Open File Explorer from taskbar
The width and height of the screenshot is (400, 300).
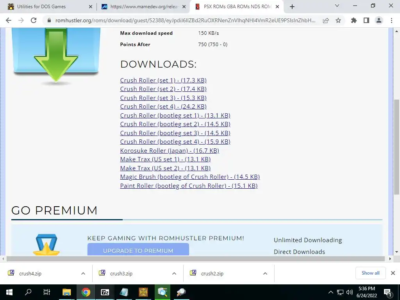[x=66, y=292]
